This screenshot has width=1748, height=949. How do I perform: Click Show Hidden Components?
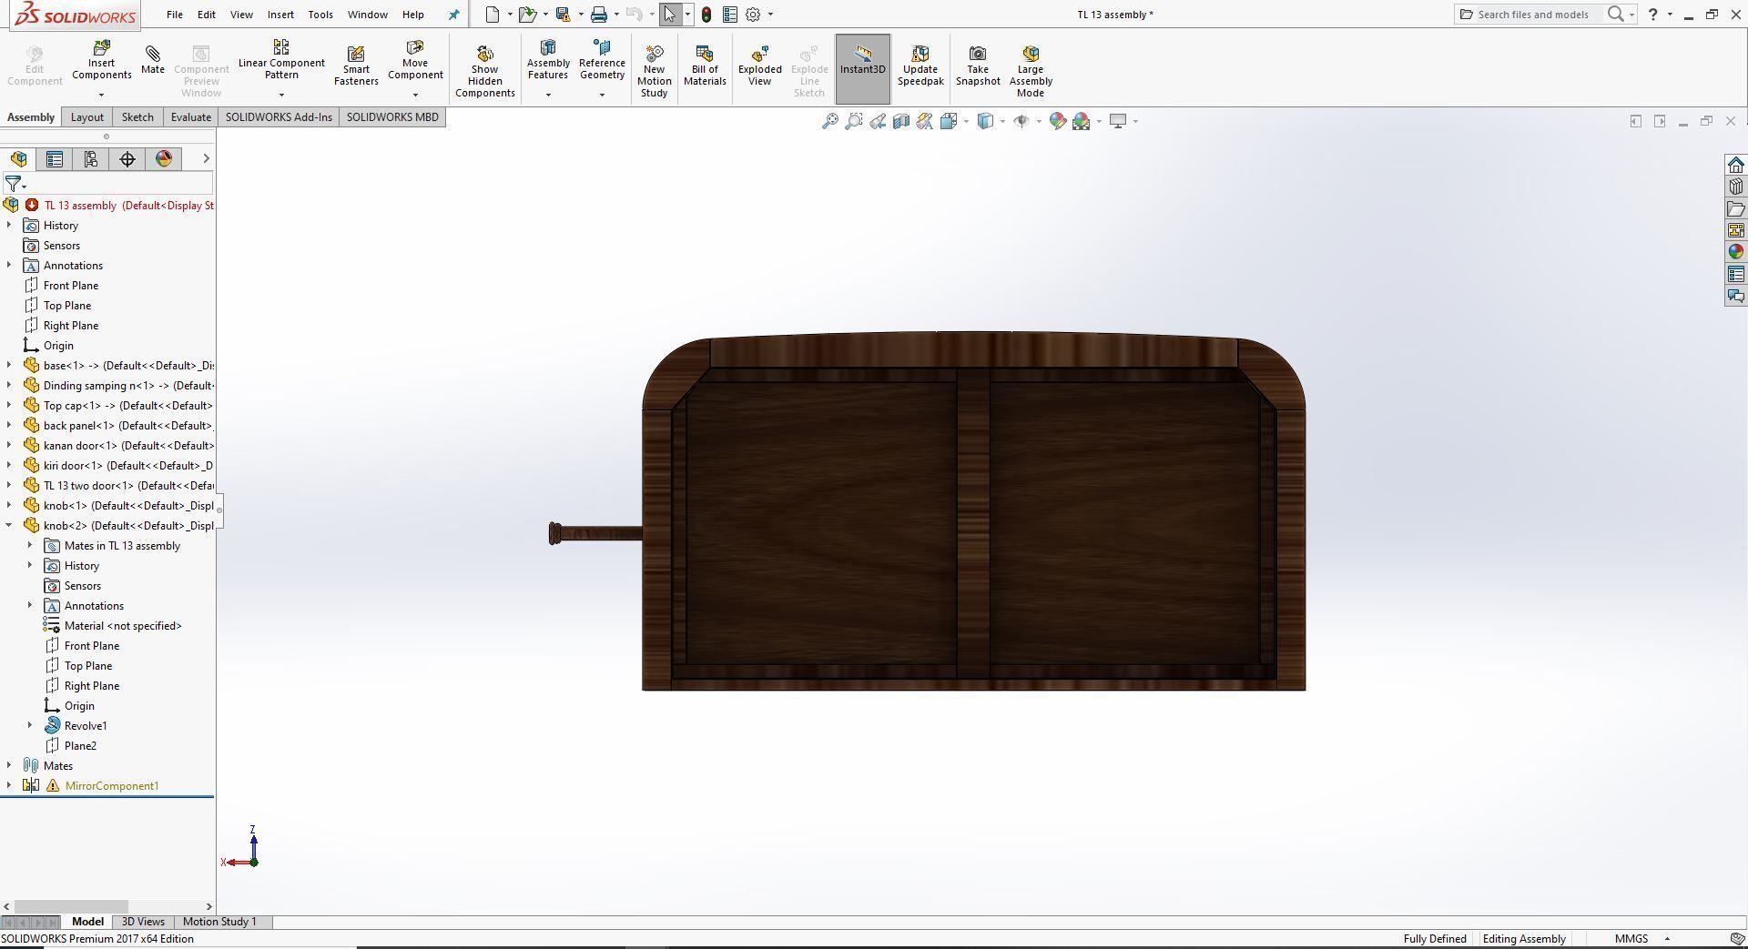(x=484, y=71)
